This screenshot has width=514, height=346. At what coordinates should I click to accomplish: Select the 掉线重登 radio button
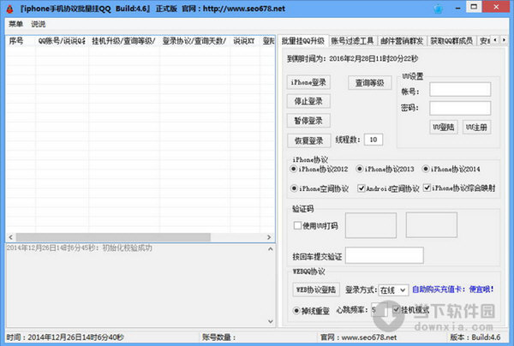(x=311, y=311)
